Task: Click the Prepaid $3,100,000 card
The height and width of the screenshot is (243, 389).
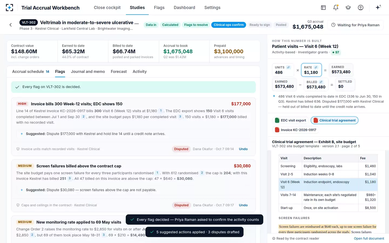Action: point(235,51)
